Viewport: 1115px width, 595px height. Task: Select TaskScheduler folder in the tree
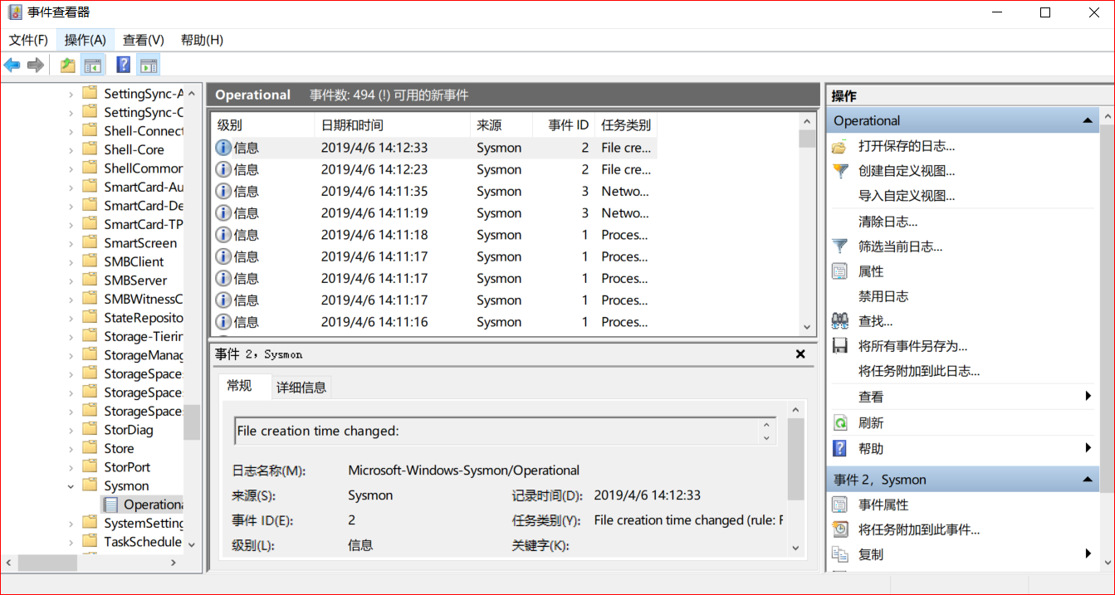tap(143, 542)
